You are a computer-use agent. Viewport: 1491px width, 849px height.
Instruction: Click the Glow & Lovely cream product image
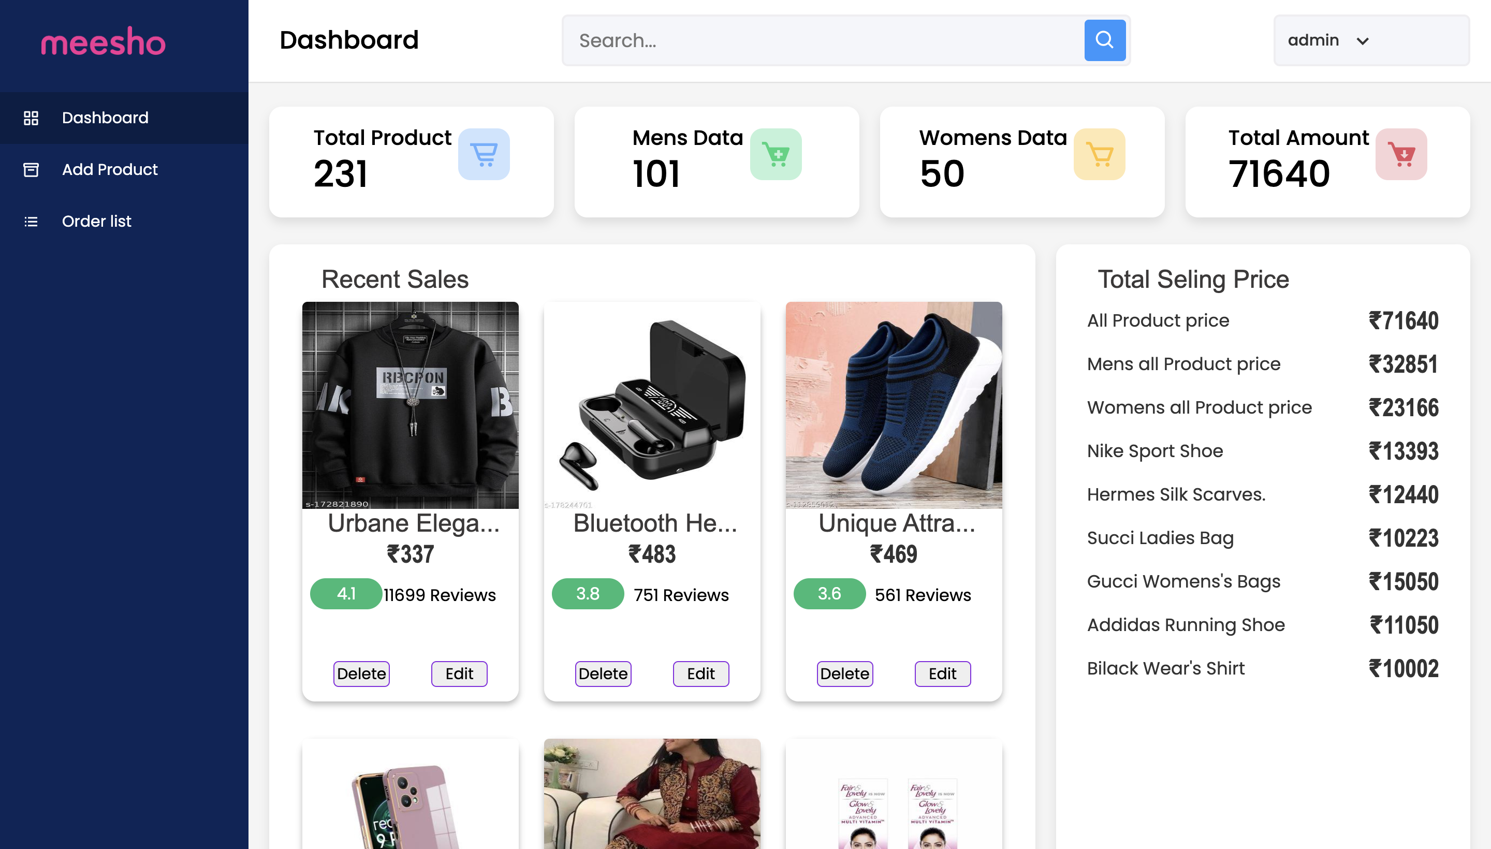click(x=894, y=794)
